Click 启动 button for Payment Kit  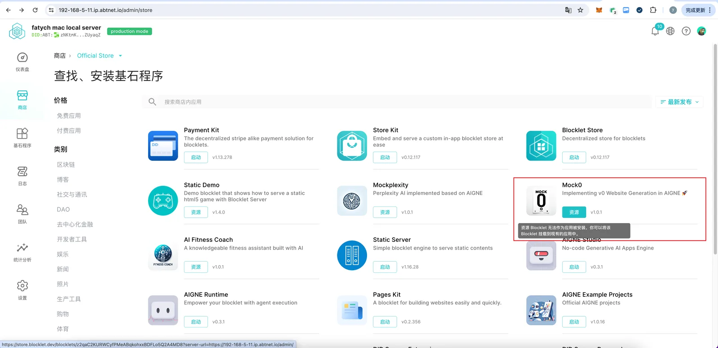pos(196,157)
